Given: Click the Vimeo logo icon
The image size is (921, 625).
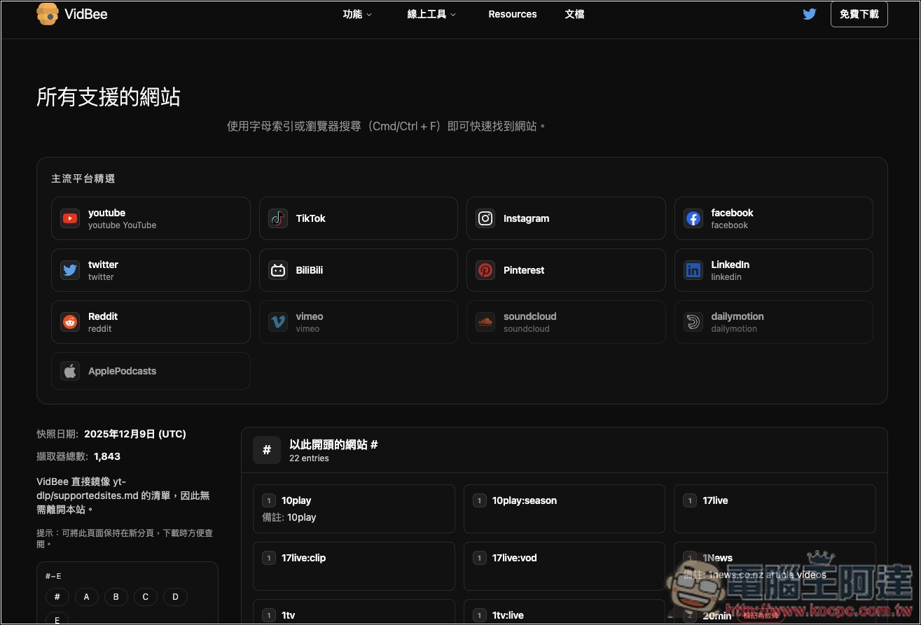Looking at the screenshot, I should coord(278,322).
